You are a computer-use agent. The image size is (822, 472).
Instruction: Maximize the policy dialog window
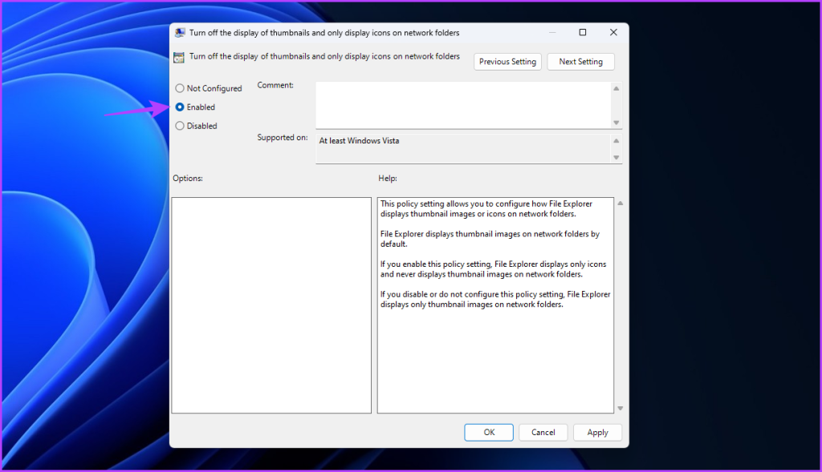(583, 32)
